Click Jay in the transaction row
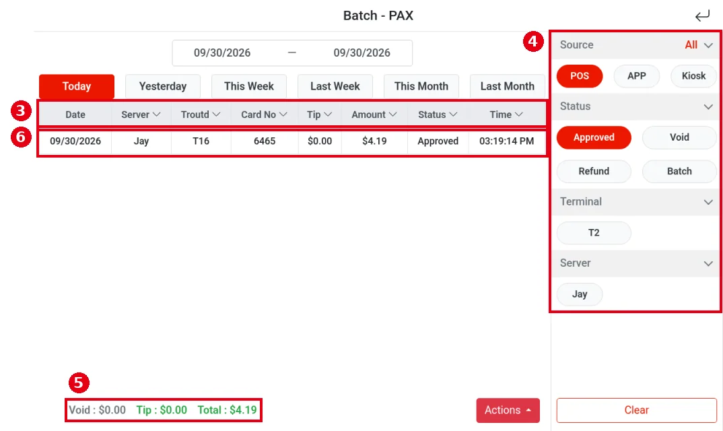 (141, 141)
